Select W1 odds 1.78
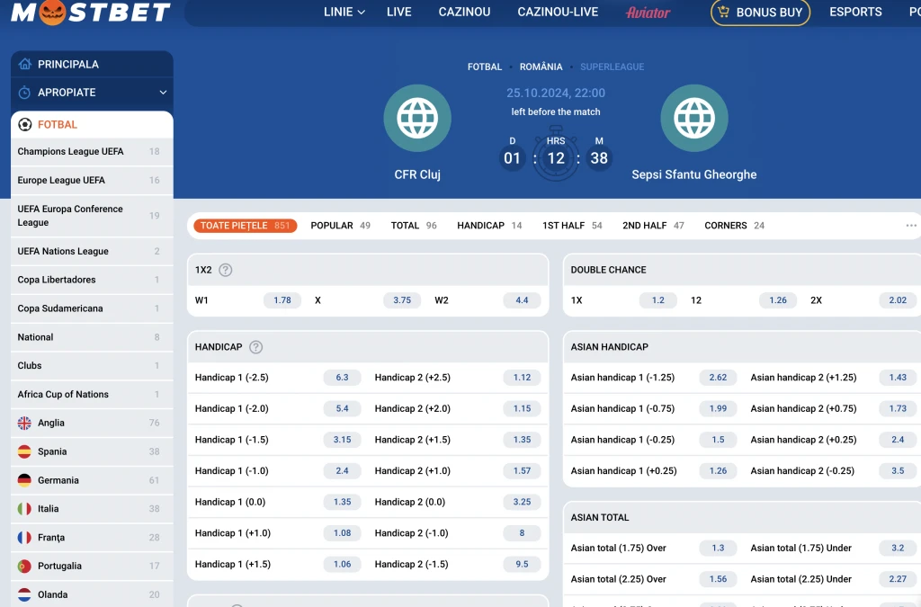 (282, 300)
